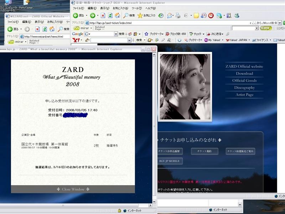Open the mail envelope icon in BGV toolbar
This screenshot has height=214, width=285.
click(170, 16)
